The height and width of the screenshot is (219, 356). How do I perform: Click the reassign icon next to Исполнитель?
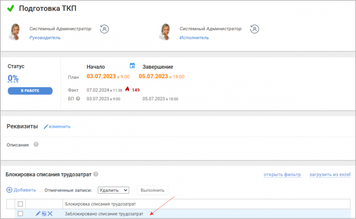pyautogui.click(x=255, y=29)
